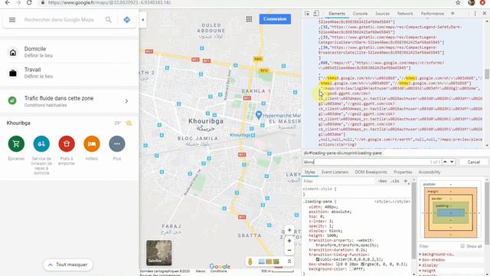This screenshot has height=276, width=490.
Task: Choose Service de livraison de repas
Action: click(x=41, y=144)
